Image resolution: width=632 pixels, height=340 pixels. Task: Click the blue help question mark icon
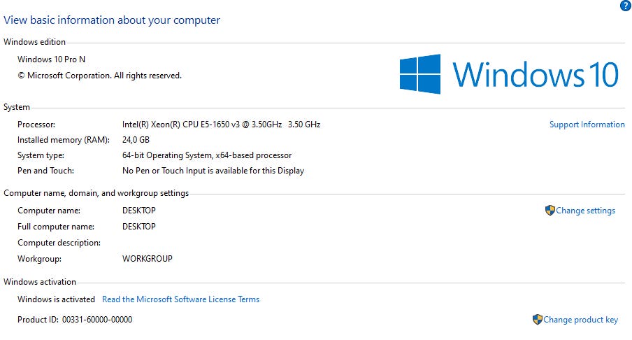(x=625, y=6)
